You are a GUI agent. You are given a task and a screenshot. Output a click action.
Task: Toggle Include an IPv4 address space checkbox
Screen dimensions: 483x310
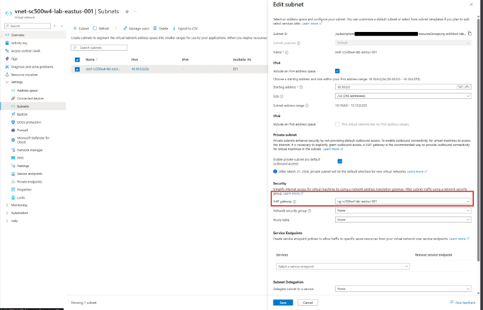tap(337, 71)
